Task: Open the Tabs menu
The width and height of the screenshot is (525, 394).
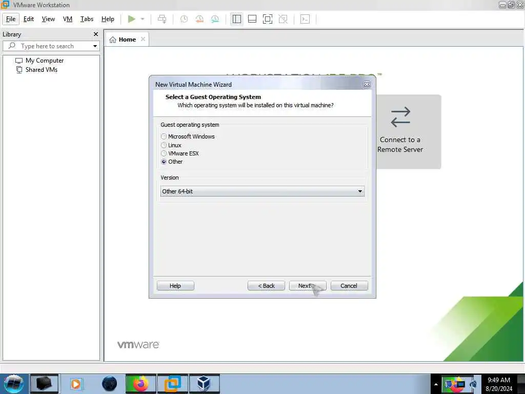Action: click(x=87, y=19)
